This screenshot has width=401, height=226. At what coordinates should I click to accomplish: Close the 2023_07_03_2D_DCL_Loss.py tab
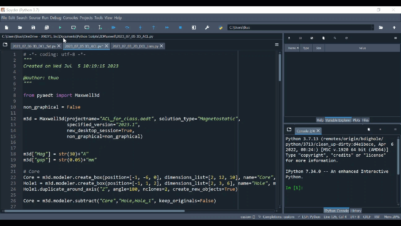[162, 46]
